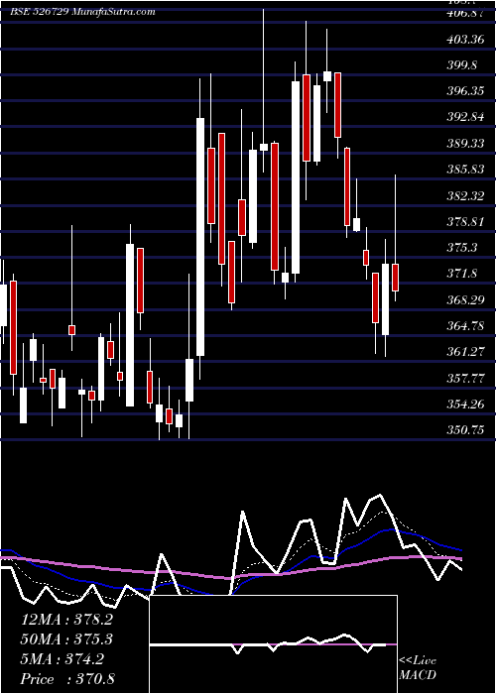This screenshot has height=694, width=496.
Task: Click the 378.81 price axis label
Action: [x=465, y=221]
